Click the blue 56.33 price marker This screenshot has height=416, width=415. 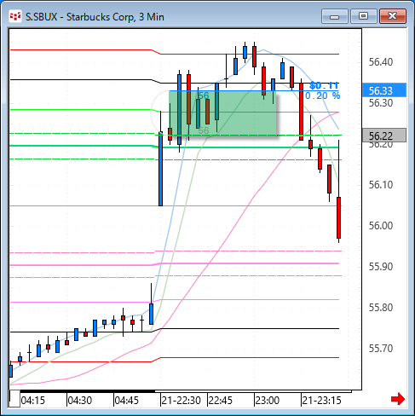[384, 90]
